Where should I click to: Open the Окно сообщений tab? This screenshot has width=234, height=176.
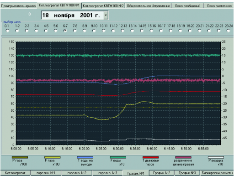187,6
